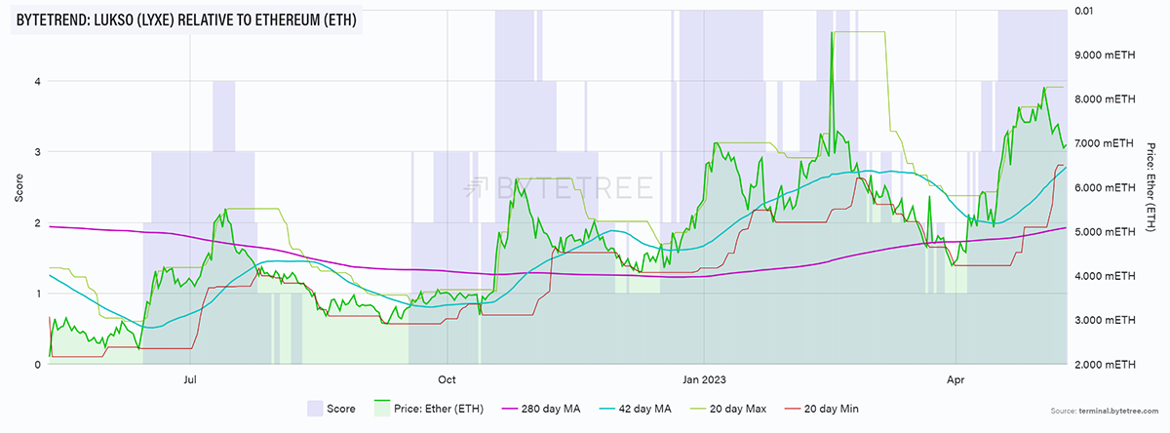Click the Score axis value 4
1170x433 pixels.
tap(37, 81)
